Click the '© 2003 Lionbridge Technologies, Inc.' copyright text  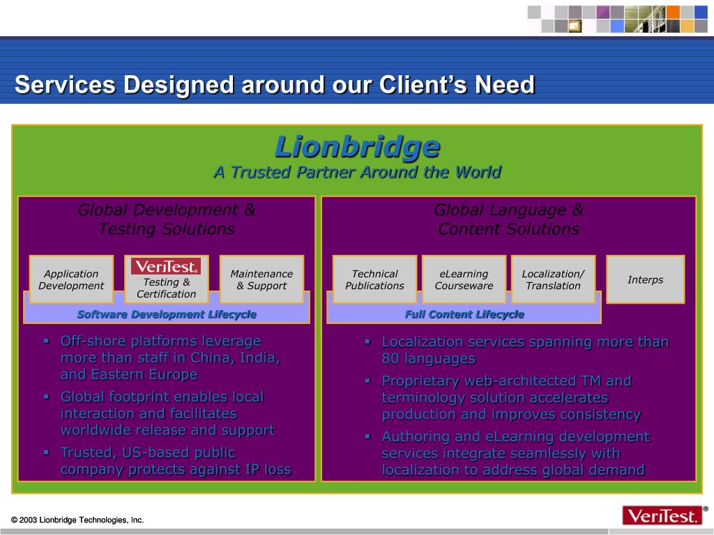pos(77,520)
